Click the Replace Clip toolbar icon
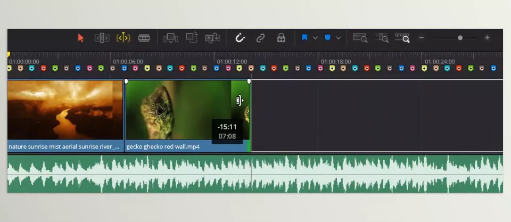The width and height of the screenshot is (511, 222). 213,38
